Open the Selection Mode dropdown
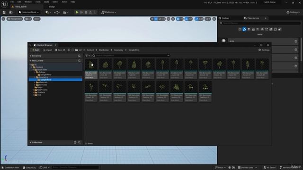Screen dimensions: 303x170 29,12
